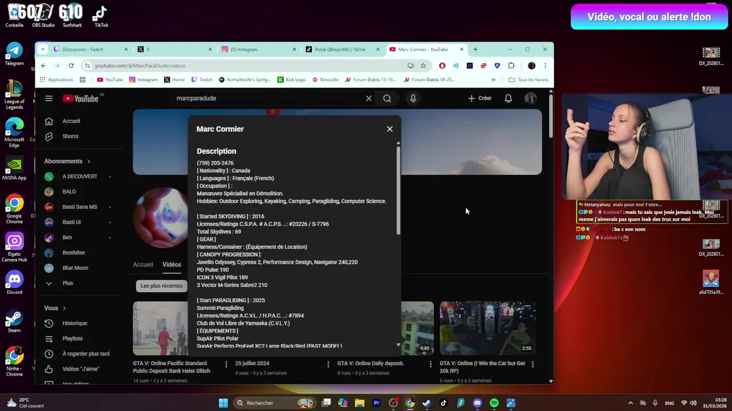The width and height of the screenshot is (732, 411).
Task: Clear the marcparadude search text
Action: [x=369, y=98]
